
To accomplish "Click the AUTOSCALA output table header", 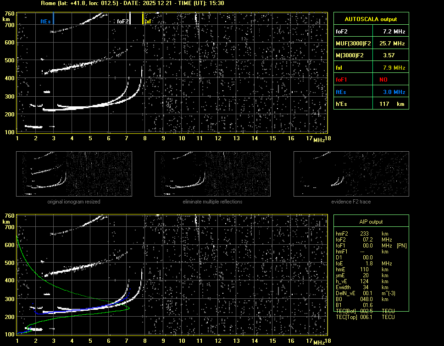I will click(371, 19).
